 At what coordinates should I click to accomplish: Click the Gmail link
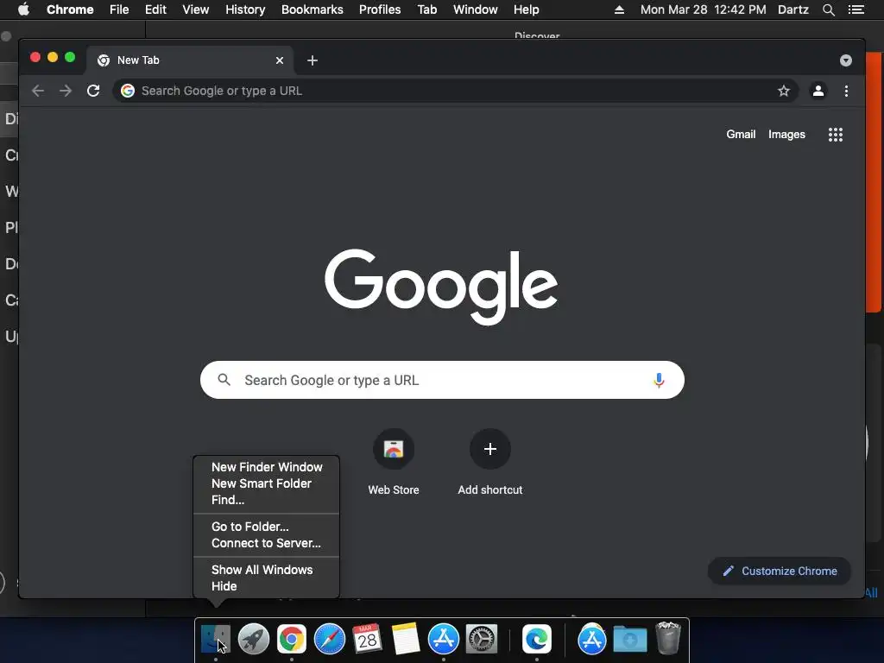point(741,134)
